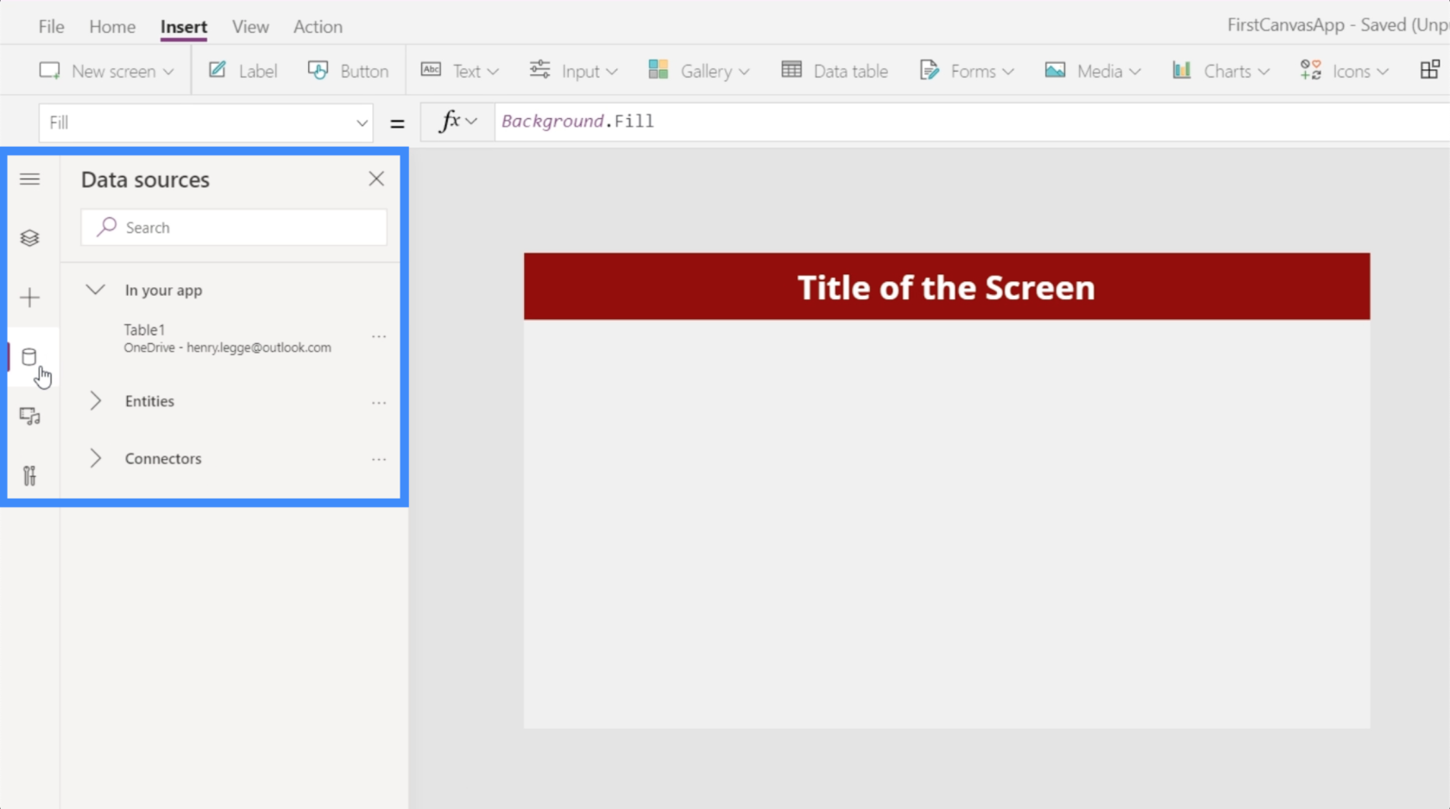Screen dimensions: 1450x809
Task: Open the Media dropdown in ribbon
Action: (x=1093, y=71)
